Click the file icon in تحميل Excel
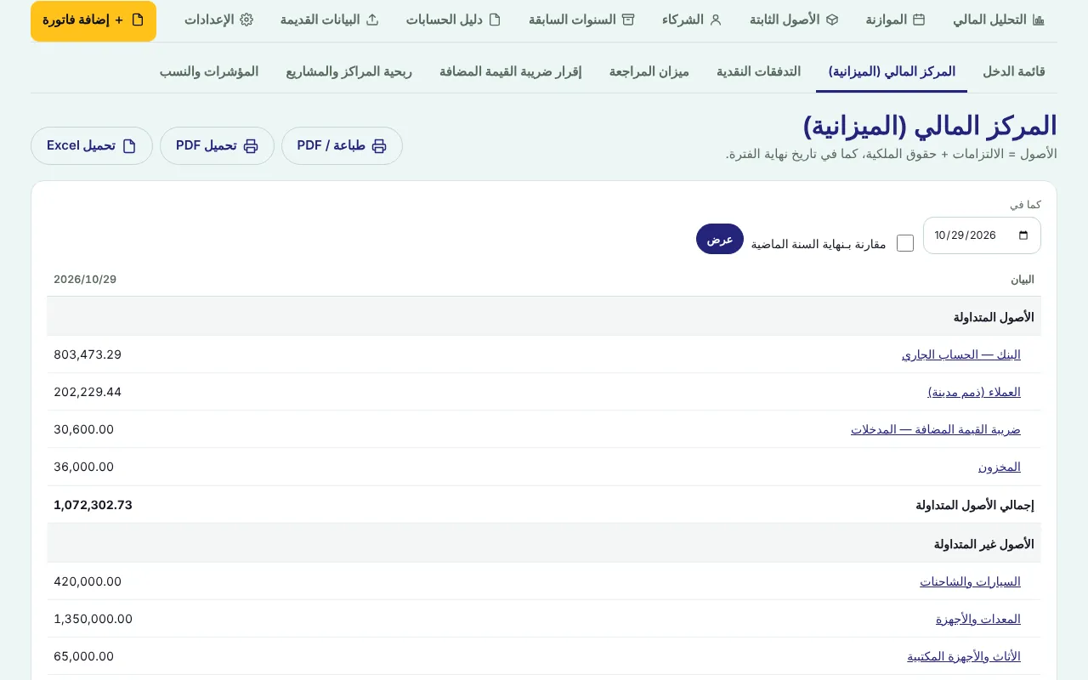 (x=129, y=145)
